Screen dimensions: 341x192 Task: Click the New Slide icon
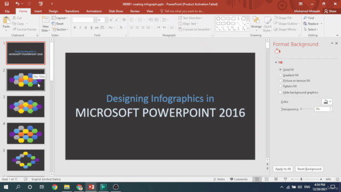pyautogui.click(x=45, y=20)
